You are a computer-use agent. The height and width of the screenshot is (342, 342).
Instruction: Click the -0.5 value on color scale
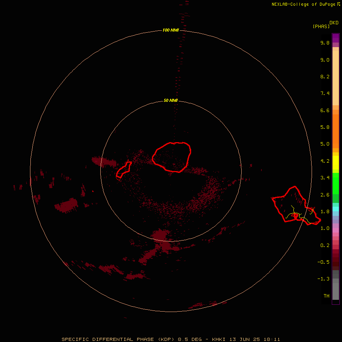(323, 262)
